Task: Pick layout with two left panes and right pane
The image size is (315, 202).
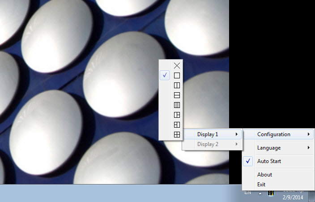Action: coord(177,125)
